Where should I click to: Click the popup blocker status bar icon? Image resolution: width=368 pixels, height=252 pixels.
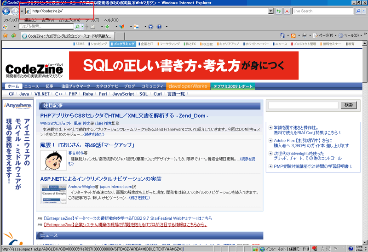255,249
